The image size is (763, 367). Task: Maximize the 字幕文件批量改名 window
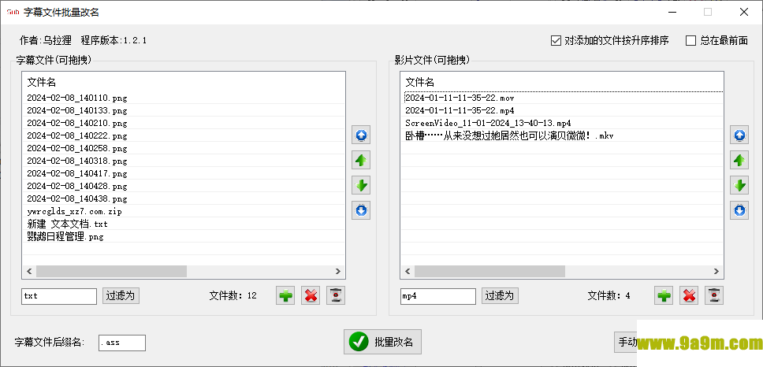point(708,12)
